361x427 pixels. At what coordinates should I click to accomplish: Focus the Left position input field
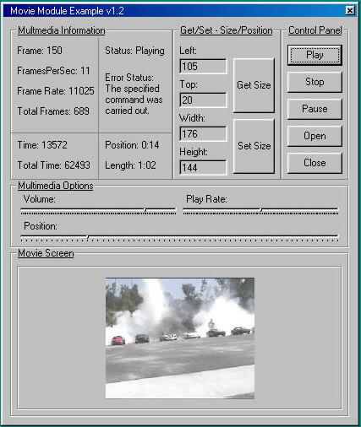click(203, 67)
